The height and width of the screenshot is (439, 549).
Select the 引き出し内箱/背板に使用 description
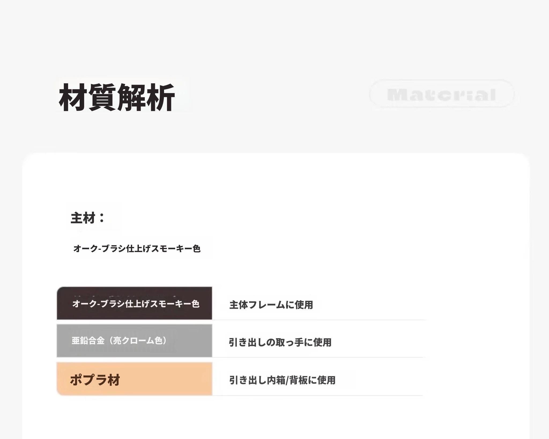click(282, 380)
